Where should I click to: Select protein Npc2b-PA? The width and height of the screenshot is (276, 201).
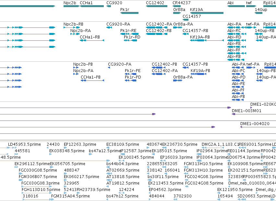click(83, 71)
